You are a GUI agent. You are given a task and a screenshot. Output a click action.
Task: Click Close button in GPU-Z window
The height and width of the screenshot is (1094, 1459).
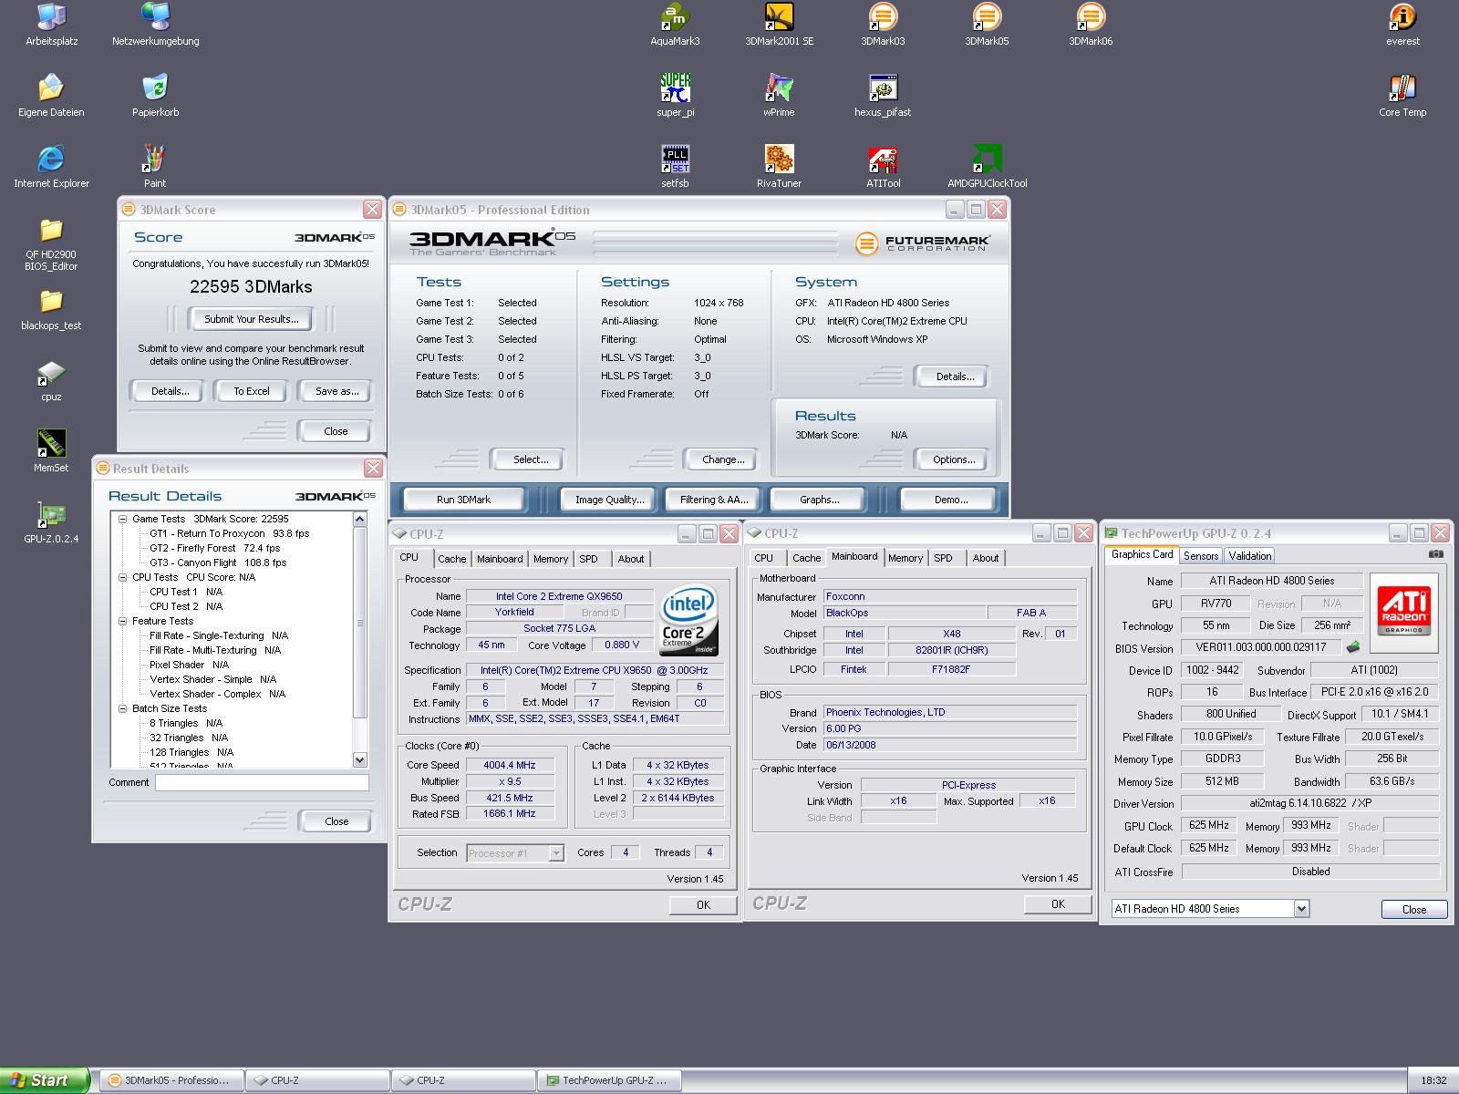point(1413,910)
